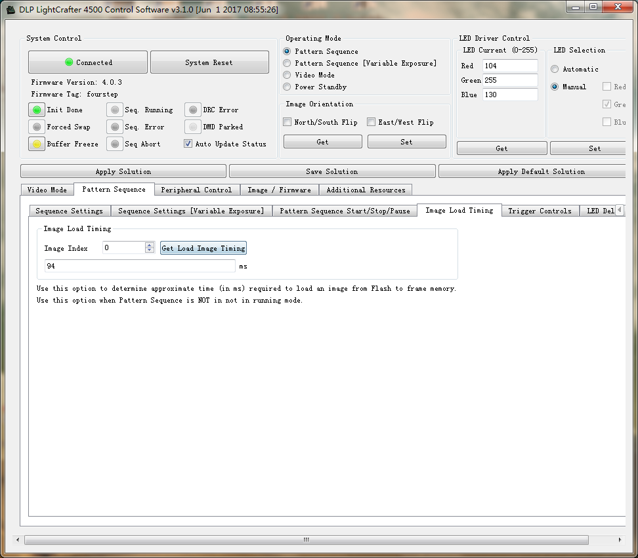This screenshot has width=638, height=558.
Task: Click the Blue LED current field
Action: pyautogui.click(x=510, y=95)
